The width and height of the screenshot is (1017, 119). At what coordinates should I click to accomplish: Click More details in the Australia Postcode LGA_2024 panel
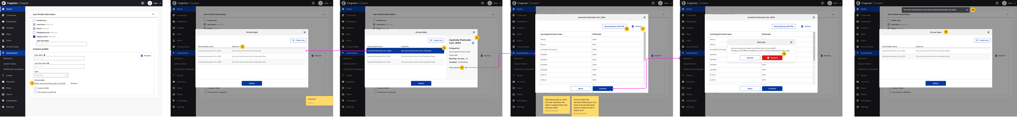click(x=455, y=68)
